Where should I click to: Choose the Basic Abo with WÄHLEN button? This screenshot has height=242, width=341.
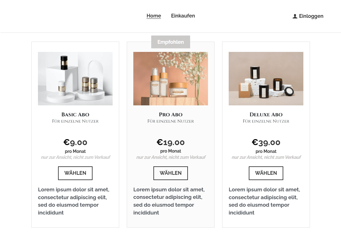[x=75, y=173]
